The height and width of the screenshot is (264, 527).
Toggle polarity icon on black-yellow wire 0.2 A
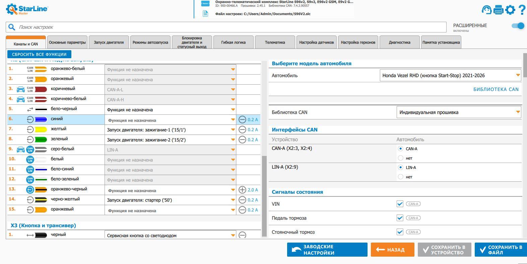pos(242,200)
